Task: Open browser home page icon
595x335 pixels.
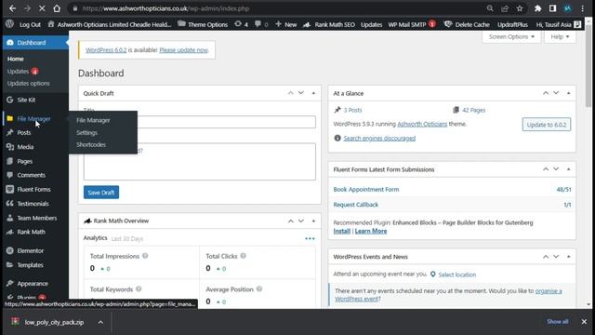Action: point(57,8)
